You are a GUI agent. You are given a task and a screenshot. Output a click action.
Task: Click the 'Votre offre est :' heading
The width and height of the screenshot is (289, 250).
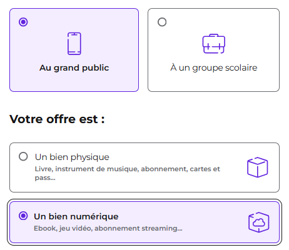57,119
